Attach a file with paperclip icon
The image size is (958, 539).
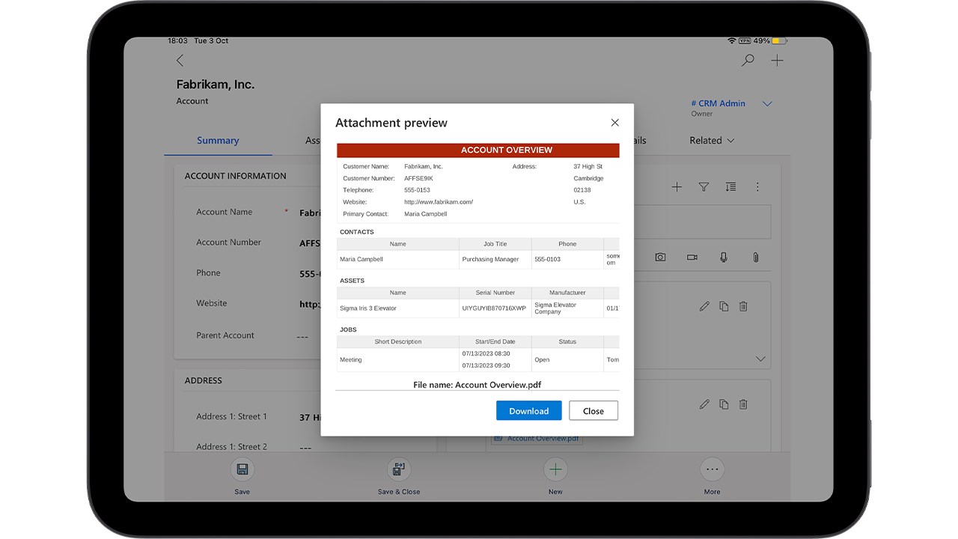[756, 258]
